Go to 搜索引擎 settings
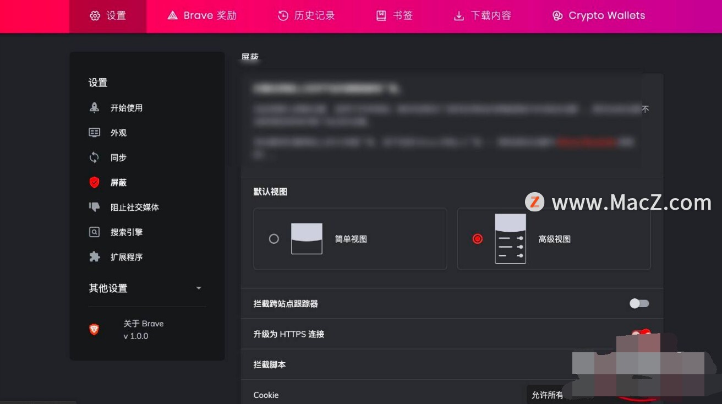 coord(127,232)
